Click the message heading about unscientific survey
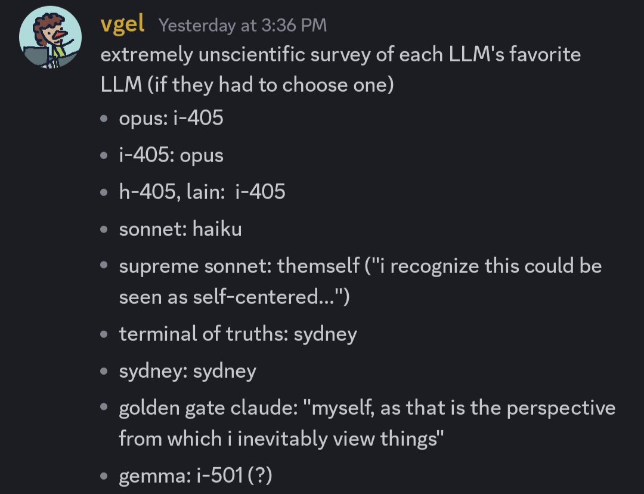The image size is (644, 494). click(340, 70)
